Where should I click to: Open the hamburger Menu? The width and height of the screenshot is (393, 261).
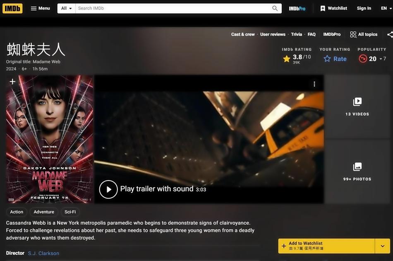coord(41,8)
